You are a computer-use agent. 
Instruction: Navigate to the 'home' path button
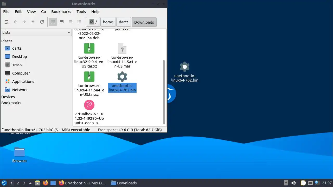pyautogui.click(x=108, y=22)
